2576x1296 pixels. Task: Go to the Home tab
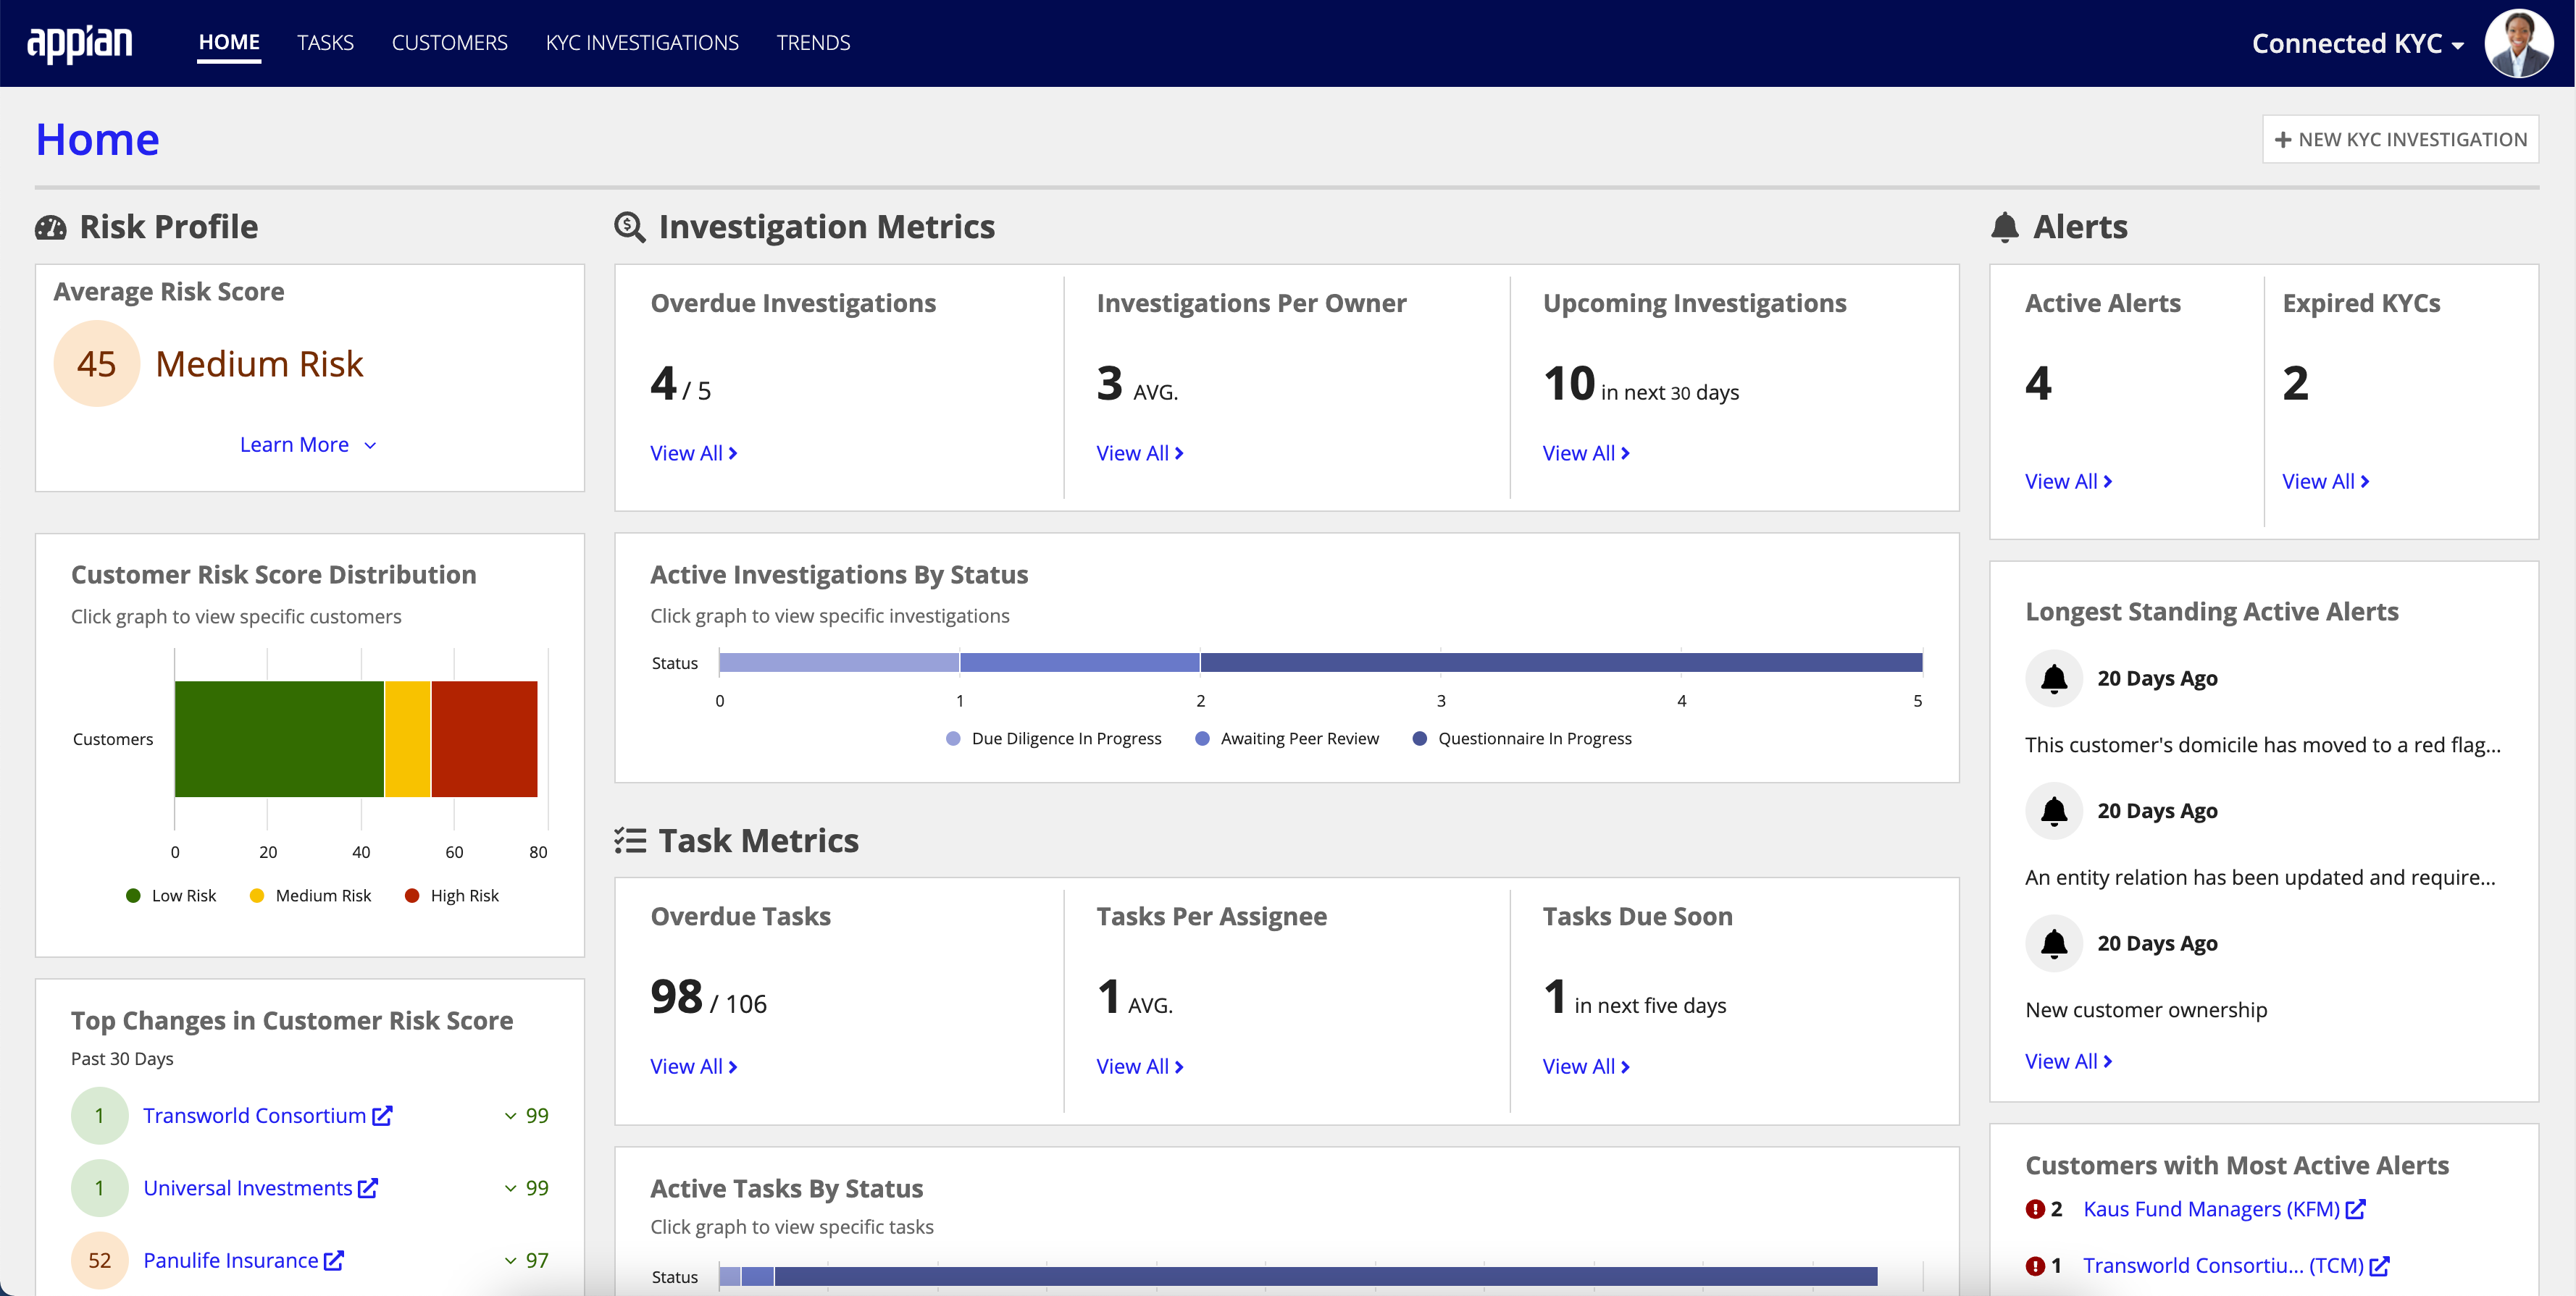(229, 43)
